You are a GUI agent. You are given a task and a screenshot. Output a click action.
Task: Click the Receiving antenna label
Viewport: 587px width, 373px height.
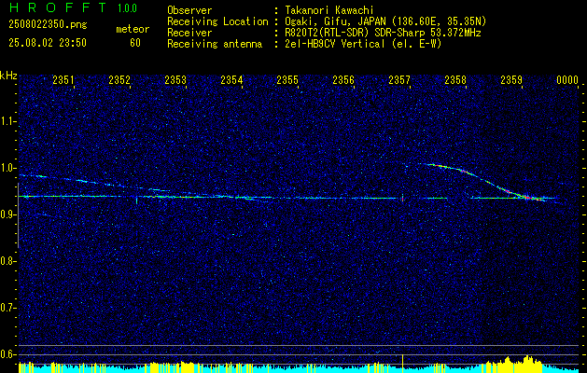[215, 44]
